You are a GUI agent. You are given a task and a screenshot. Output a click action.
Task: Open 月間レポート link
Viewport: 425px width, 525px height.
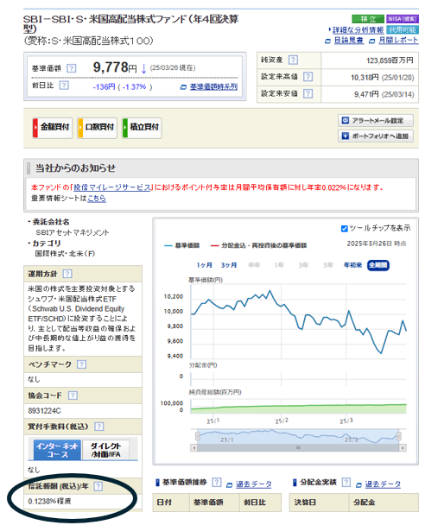tap(398, 41)
